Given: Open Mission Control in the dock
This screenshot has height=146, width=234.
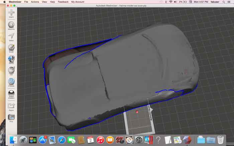Looking at the screenshot, I should point(33,140).
